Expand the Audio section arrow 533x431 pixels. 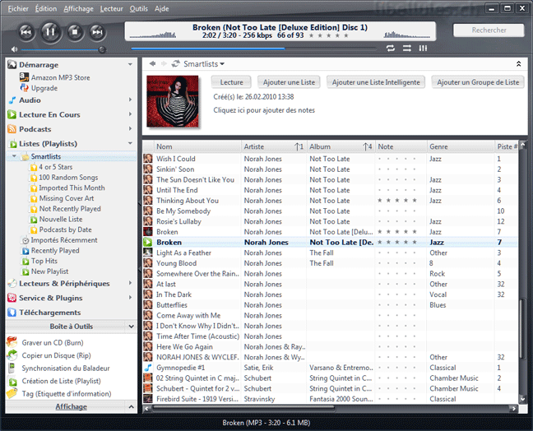click(130, 100)
